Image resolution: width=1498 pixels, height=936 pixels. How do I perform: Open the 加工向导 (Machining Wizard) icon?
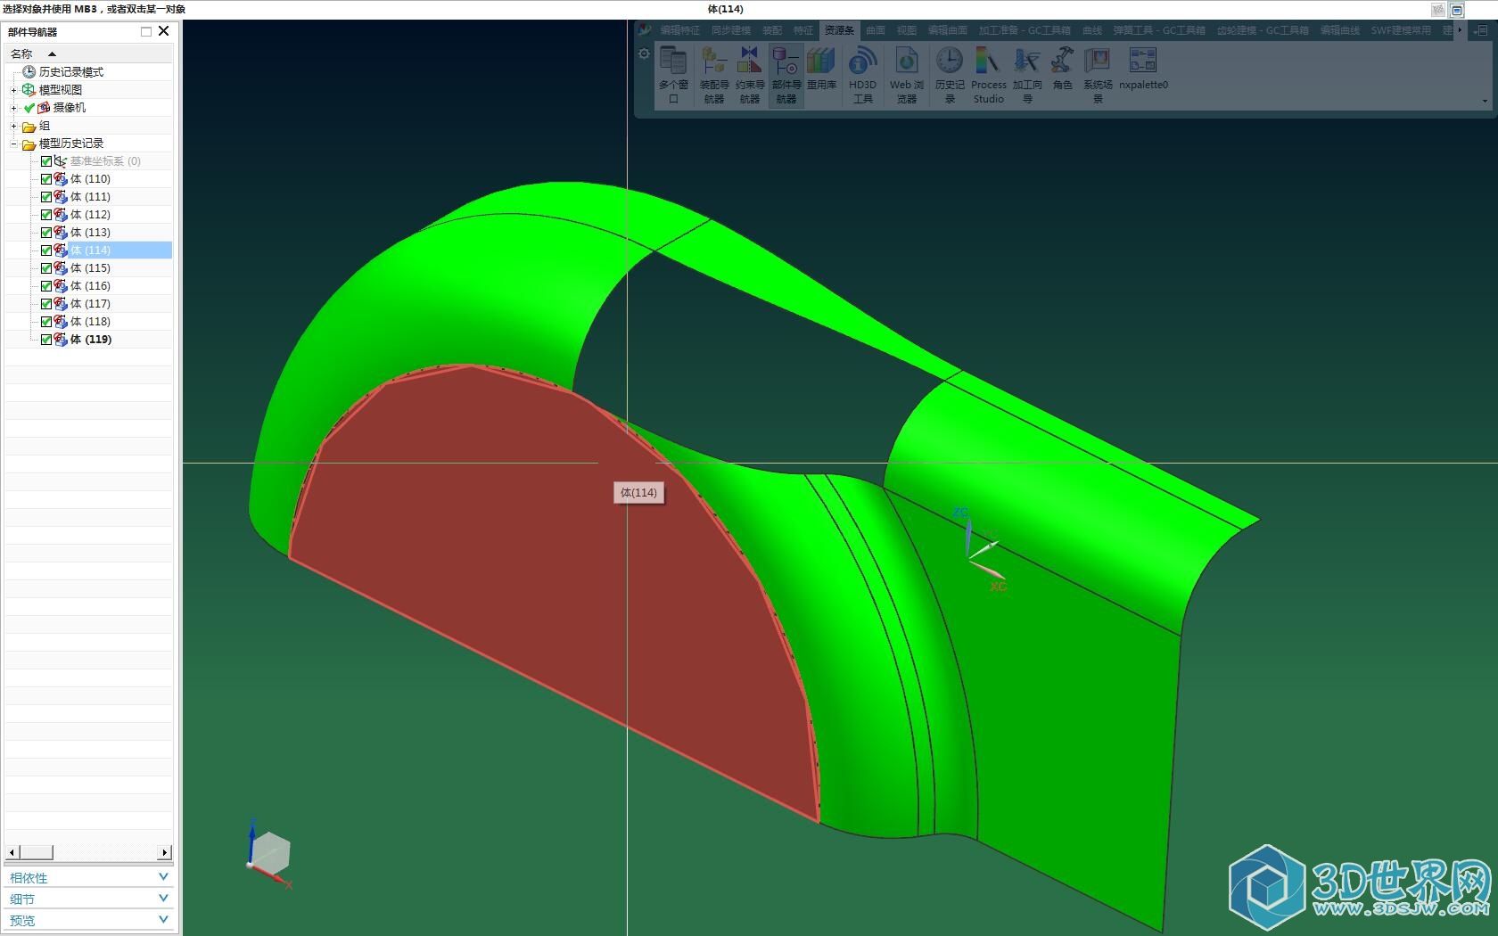tap(1027, 76)
